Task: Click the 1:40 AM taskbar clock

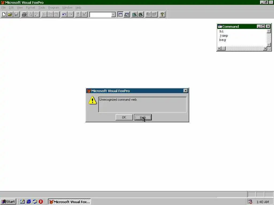Action: 263,202
